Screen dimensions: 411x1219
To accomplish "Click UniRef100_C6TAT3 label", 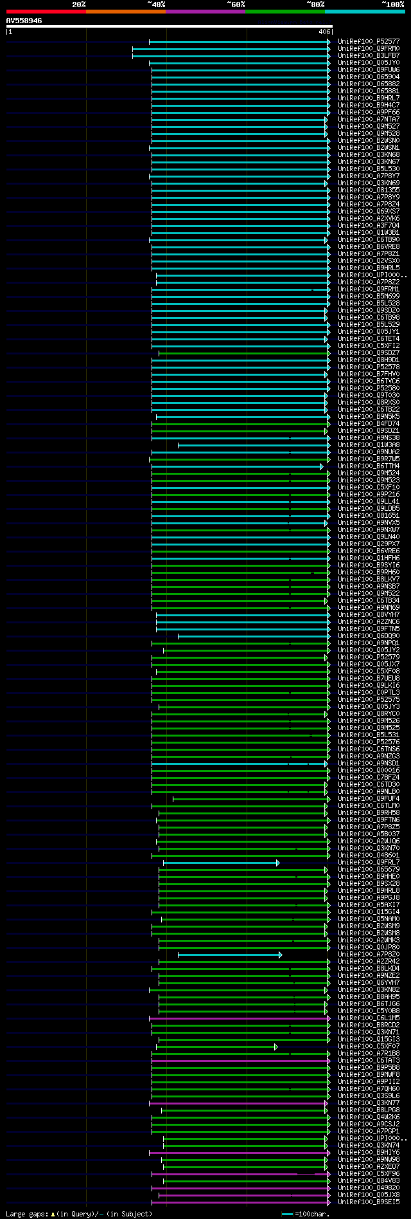I will pos(369,1061).
